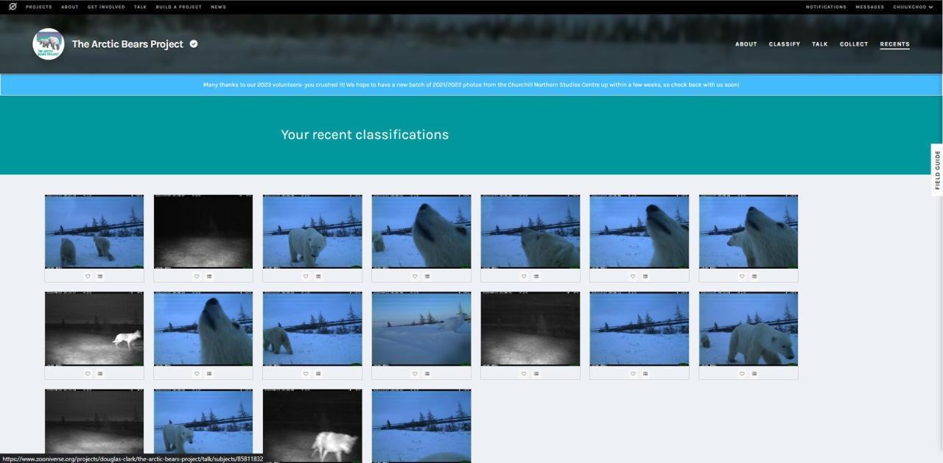Click The Arctic Bears Project title link
The image size is (943, 463).
127,44
